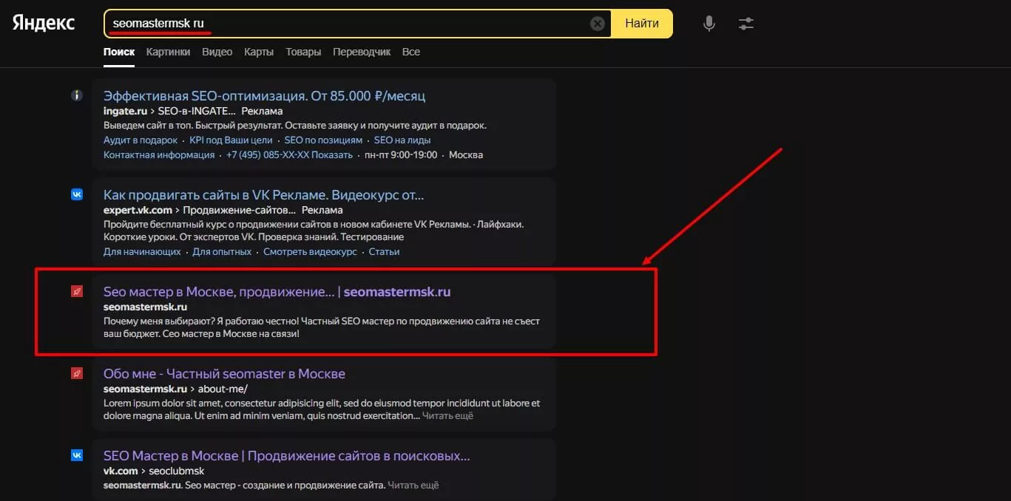Open the 'Статьи' sitelink

(x=384, y=251)
